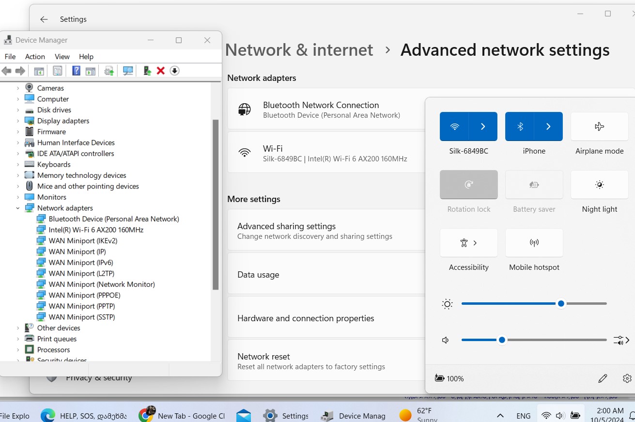Viewport: 635px width, 422px height.
Task: Scan for hardware changes via monitor icon
Action: click(128, 71)
